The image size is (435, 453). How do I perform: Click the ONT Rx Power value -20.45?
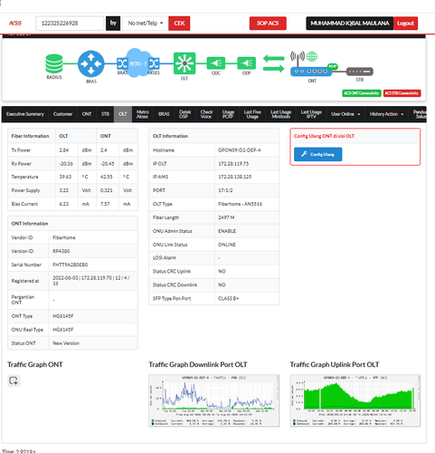point(108,164)
